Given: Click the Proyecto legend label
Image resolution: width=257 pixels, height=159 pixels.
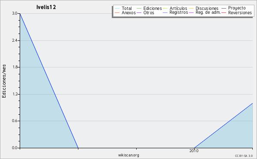Looking at the screenshot, I should point(237,8).
